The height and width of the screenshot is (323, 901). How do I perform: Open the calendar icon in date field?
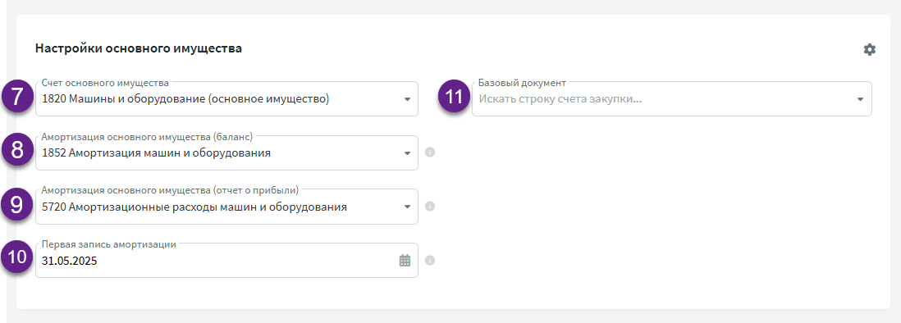tap(405, 261)
